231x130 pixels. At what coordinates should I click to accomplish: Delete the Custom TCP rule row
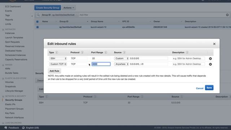pos(210,64)
